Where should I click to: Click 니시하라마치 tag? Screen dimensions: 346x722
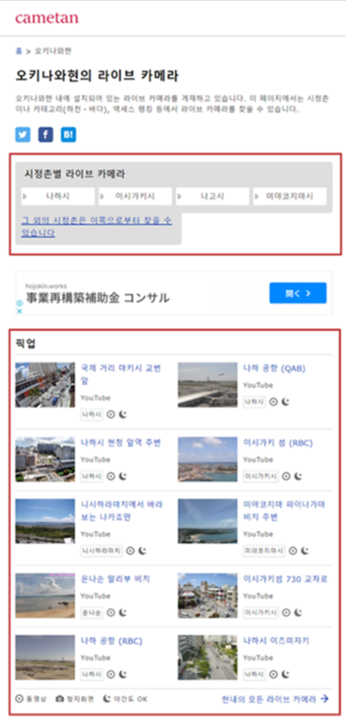[x=101, y=550]
